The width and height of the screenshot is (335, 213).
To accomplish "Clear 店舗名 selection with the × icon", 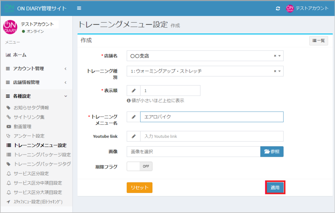I will click(x=275, y=56).
